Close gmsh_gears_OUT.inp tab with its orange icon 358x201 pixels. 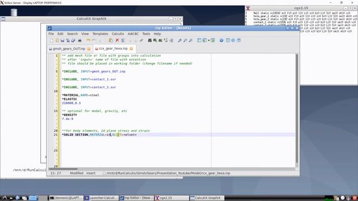click(x=89, y=49)
